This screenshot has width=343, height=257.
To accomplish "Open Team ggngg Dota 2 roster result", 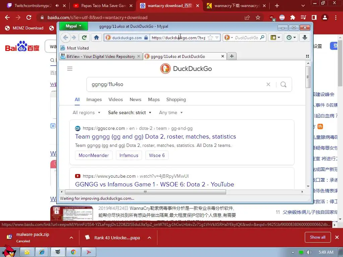I will click(x=155, y=137).
